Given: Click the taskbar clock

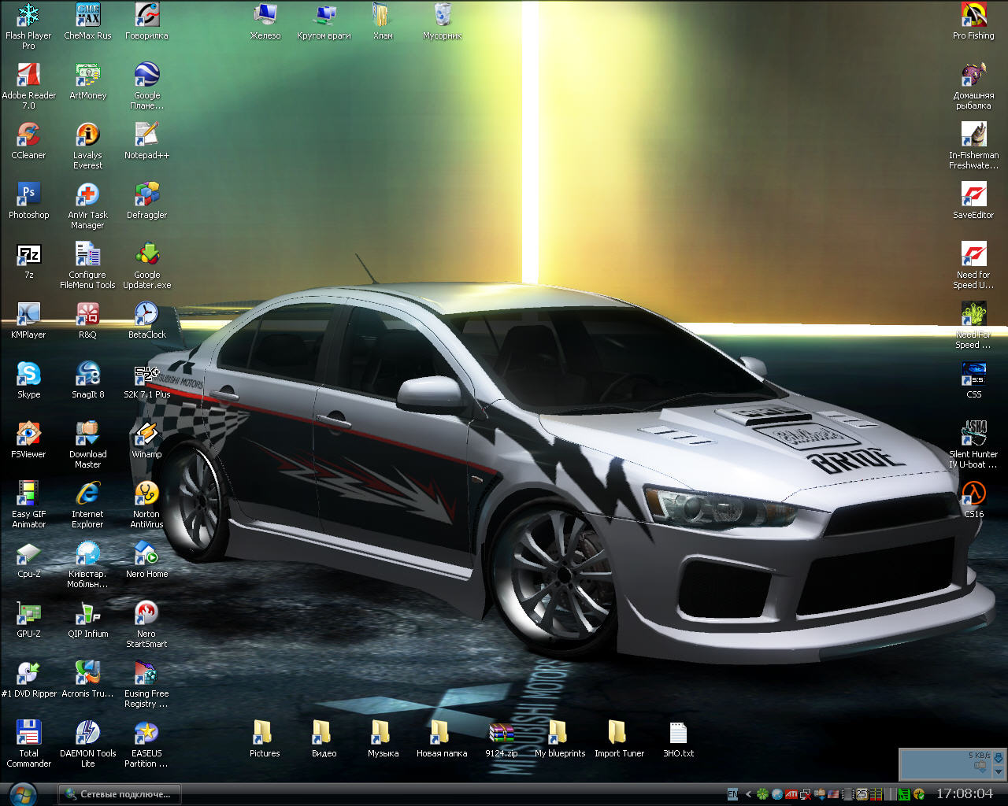Looking at the screenshot, I should pos(964,794).
